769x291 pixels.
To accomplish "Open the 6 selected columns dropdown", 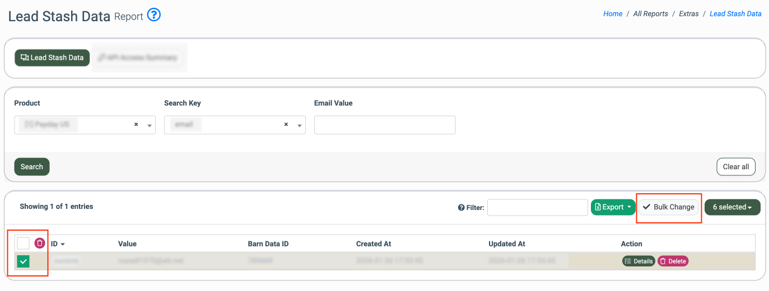I will [x=732, y=207].
